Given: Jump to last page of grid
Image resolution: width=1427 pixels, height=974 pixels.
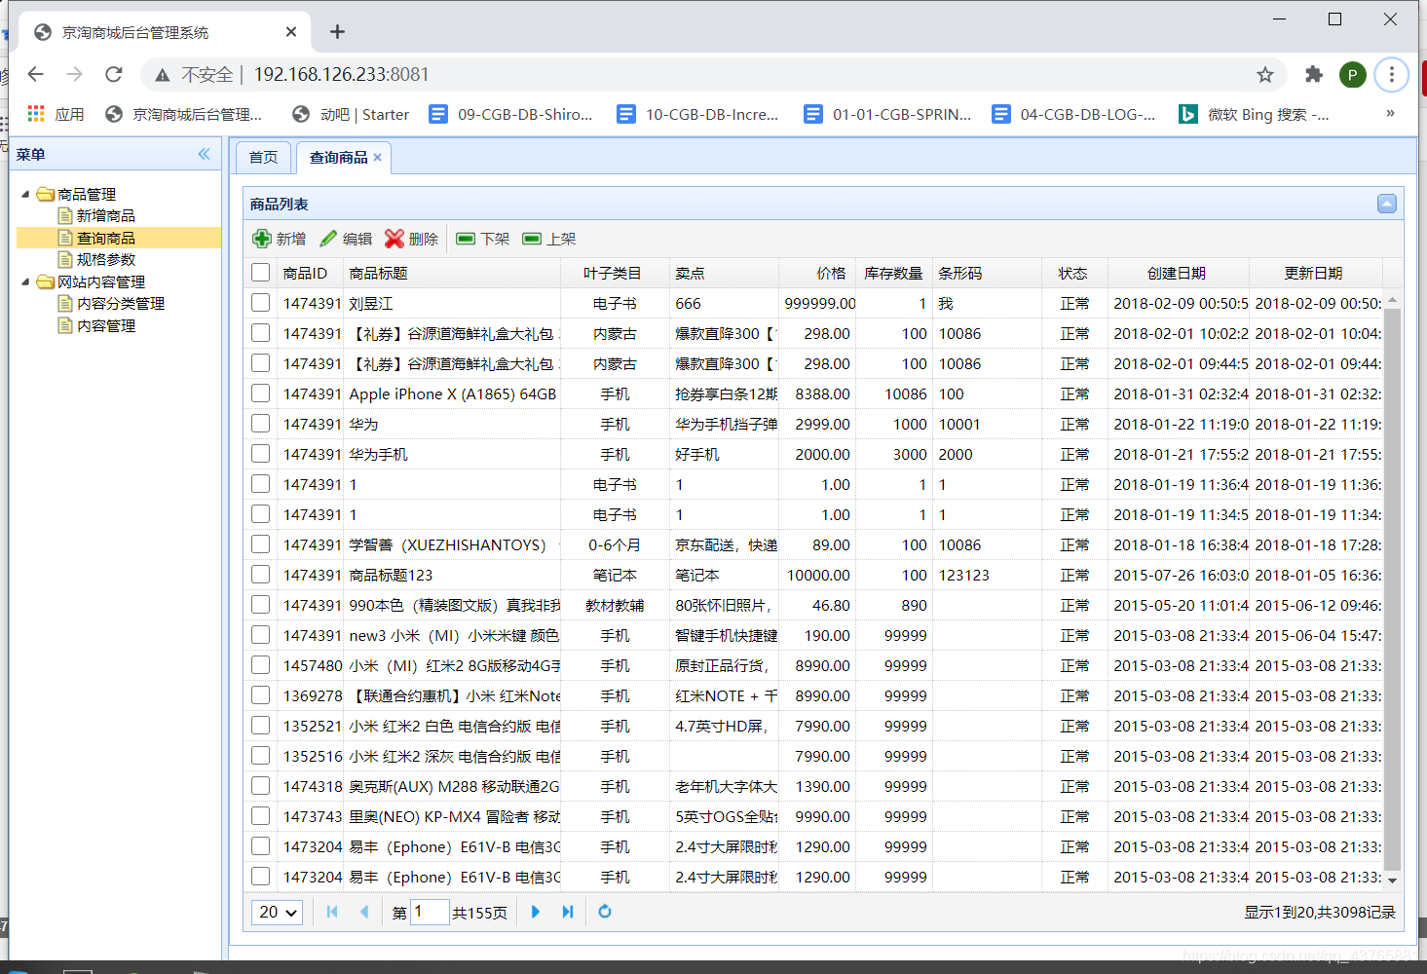Looking at the screenshot, I should [568, 912].
